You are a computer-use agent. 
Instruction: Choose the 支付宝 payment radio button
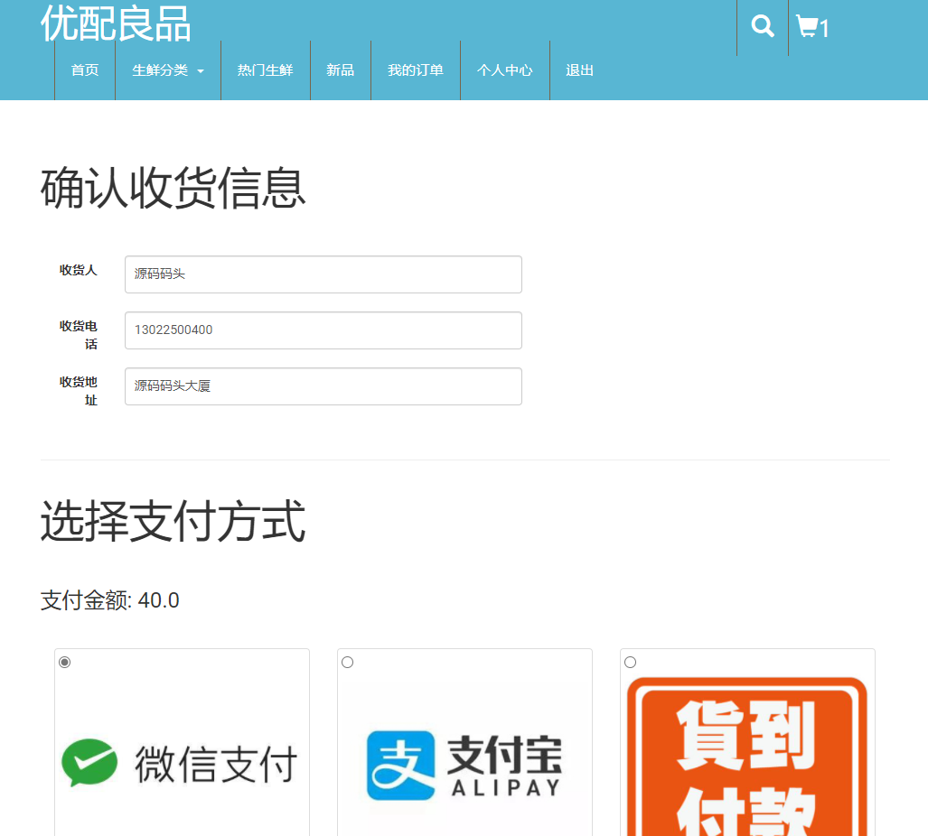coord(347,662)
